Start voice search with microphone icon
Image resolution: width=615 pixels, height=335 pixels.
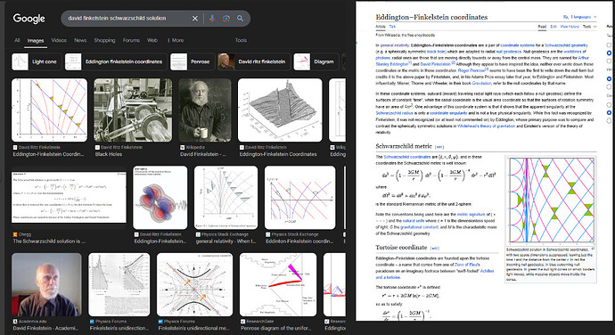point(212,19)
